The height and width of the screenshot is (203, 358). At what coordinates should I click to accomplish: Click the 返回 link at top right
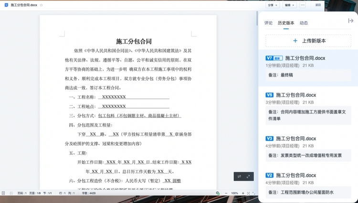pyautogui.click(x=318, y=5)
